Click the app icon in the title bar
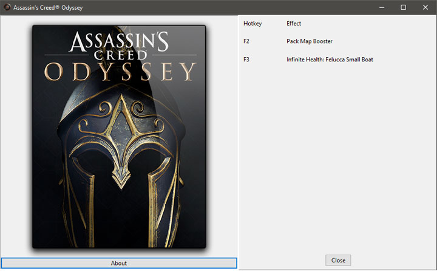Image resolution: width=437 pixels, height=271 pixels. tap(7, 7)
